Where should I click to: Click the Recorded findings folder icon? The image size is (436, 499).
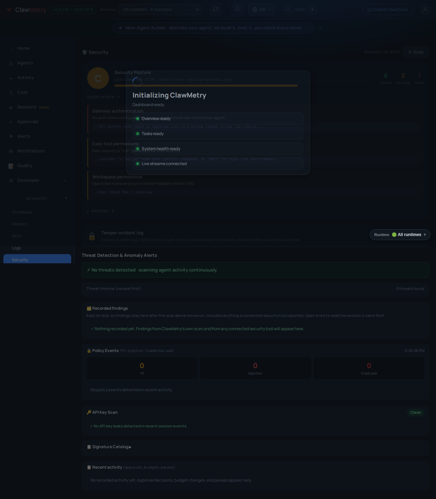coord(89,308)
